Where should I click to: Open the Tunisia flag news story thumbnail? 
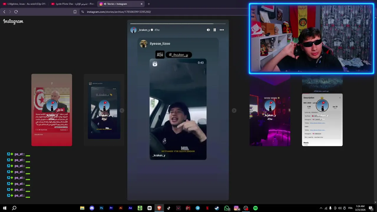pyautogui.click(x=52, y=110)
